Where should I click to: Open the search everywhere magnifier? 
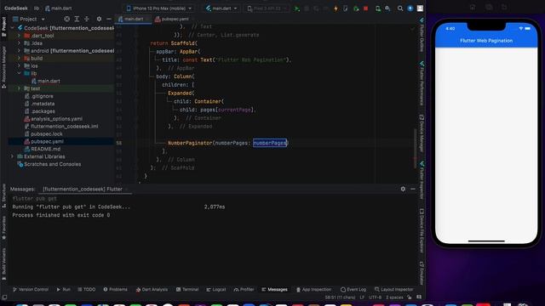pos(400,8)
